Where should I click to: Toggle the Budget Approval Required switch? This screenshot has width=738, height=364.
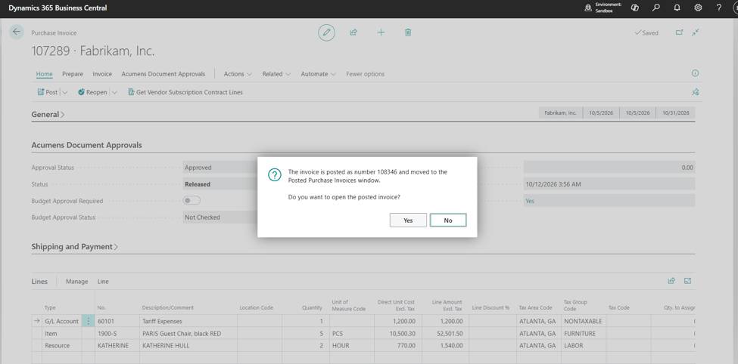click(192, 201)
